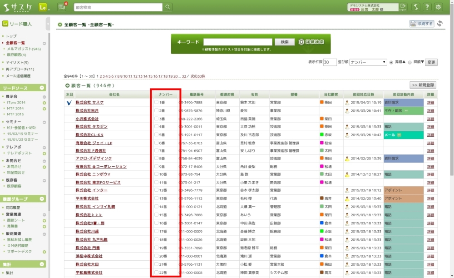Viewport: 454px width, 278px height.
Task: Click the Logout icon
Action: [403, 7]
